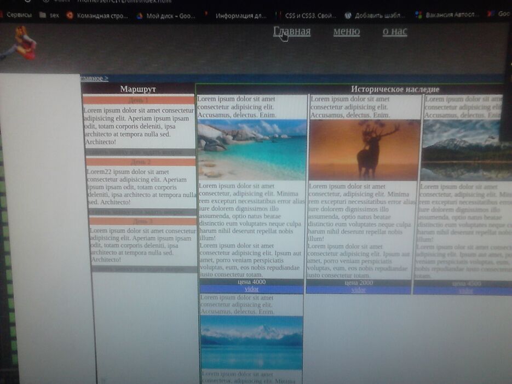Open the tropical beach tour image

pyautogui.click(x=252, y=150)
